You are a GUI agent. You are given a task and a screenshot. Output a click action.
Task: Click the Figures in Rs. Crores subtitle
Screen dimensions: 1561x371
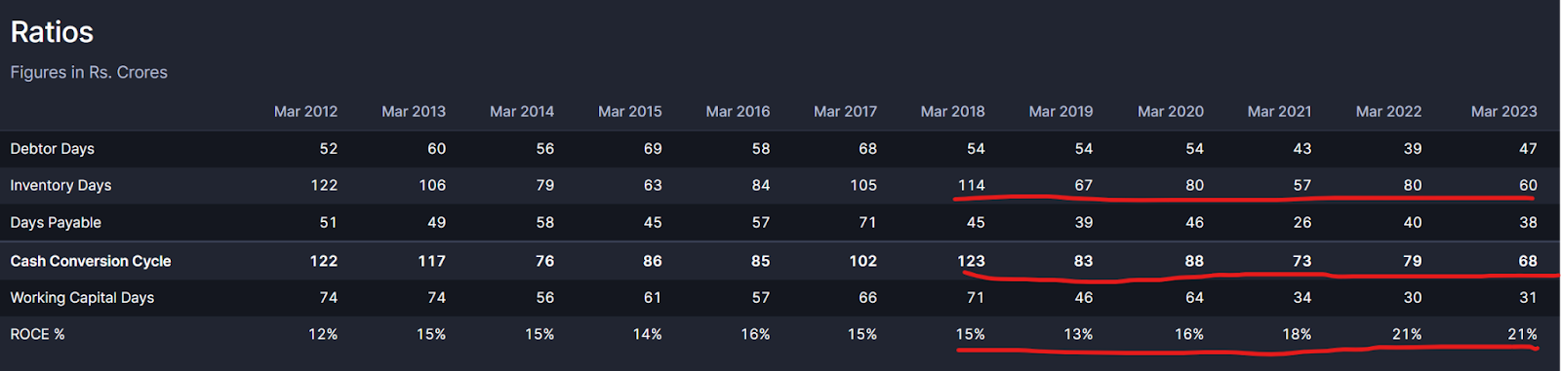(89, 72)
